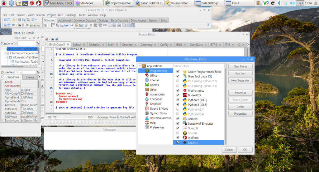This screenshot has width=319, height=172.
Task: Toggle the Lazarus item checkbox
Action: coord(178,142)
